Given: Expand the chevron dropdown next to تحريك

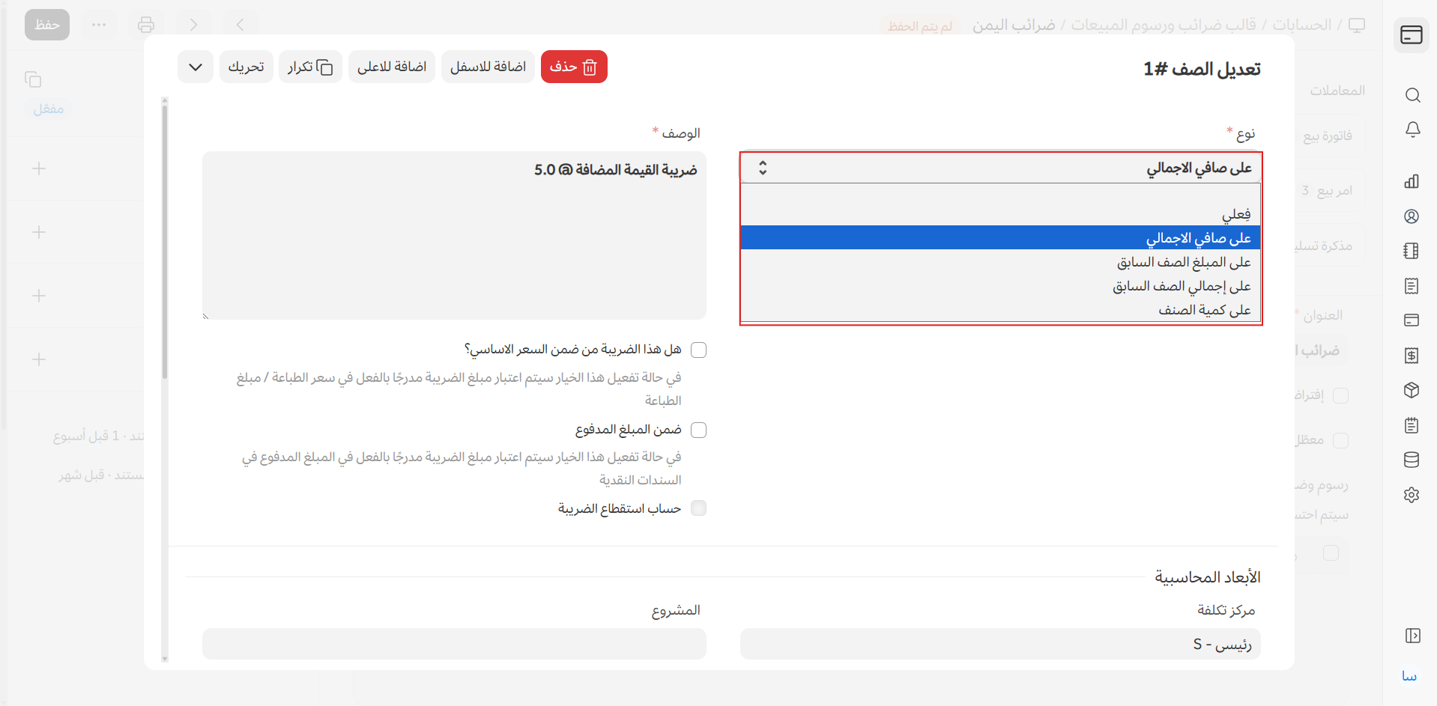Looking at the screenshot, I should (196, 67).
